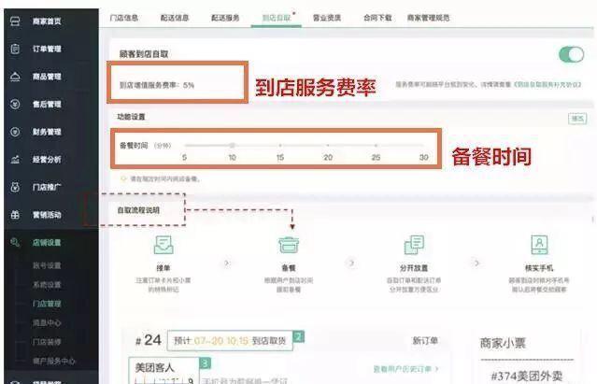Click the 备餐 pot icon
This screenshot has width=597, height=384.
point(289,245)
